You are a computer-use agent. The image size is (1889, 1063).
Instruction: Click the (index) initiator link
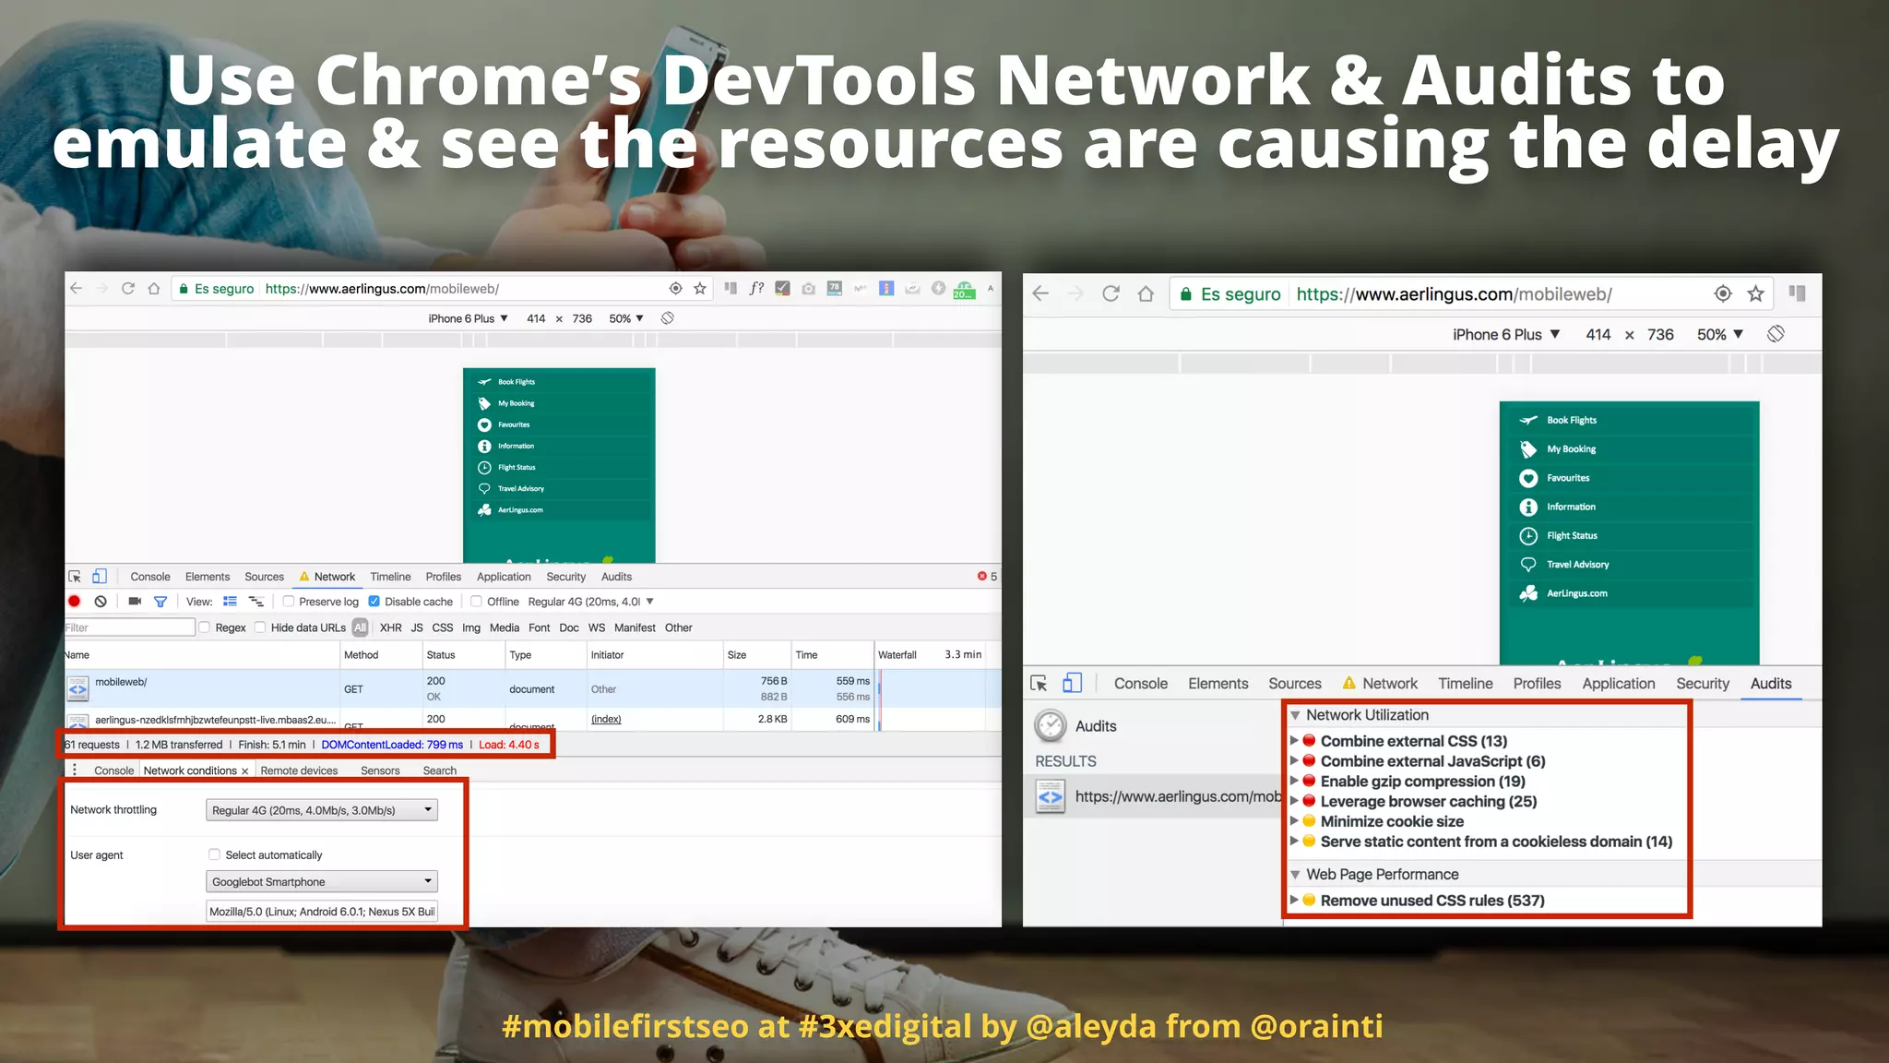click(606, 719)
